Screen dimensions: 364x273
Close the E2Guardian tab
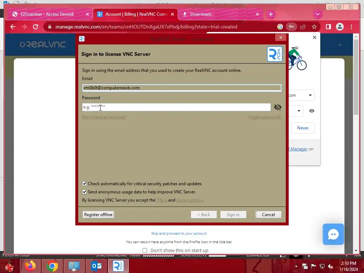pyautogui.click(x=87, y=14)
